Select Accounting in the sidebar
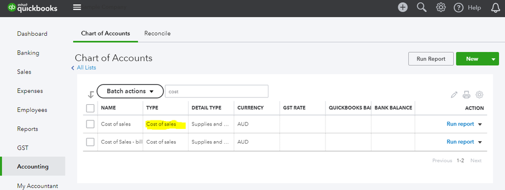Image resolution: width=505 pixels, height=190 pixels. click(x=33, y=167)
